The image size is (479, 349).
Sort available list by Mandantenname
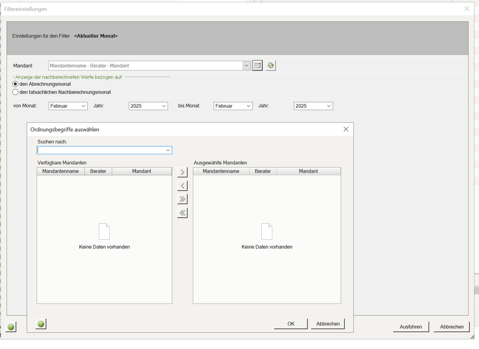pos(60,171)
